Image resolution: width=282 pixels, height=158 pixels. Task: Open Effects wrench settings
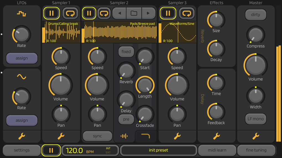tap(216, 136)
